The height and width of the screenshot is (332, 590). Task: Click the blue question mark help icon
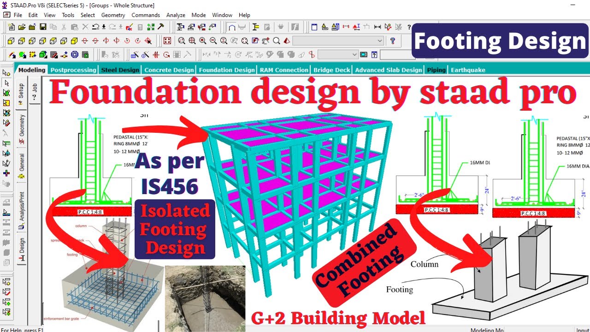[x=392, y=41]
